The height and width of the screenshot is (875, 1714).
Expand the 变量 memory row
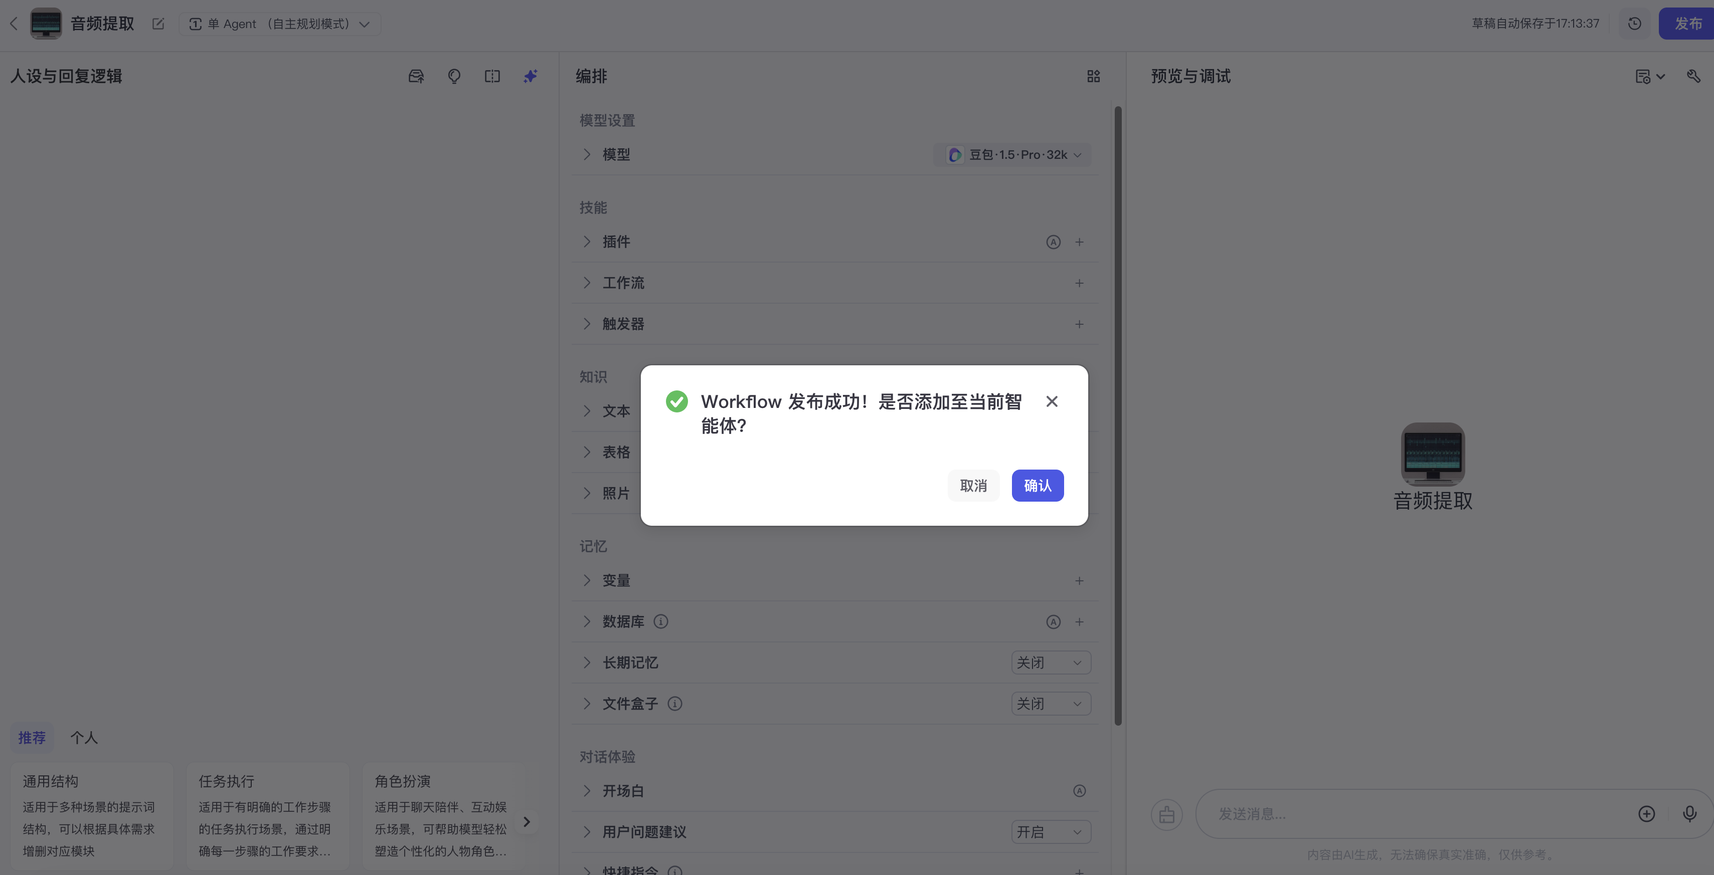coord(587,580)
